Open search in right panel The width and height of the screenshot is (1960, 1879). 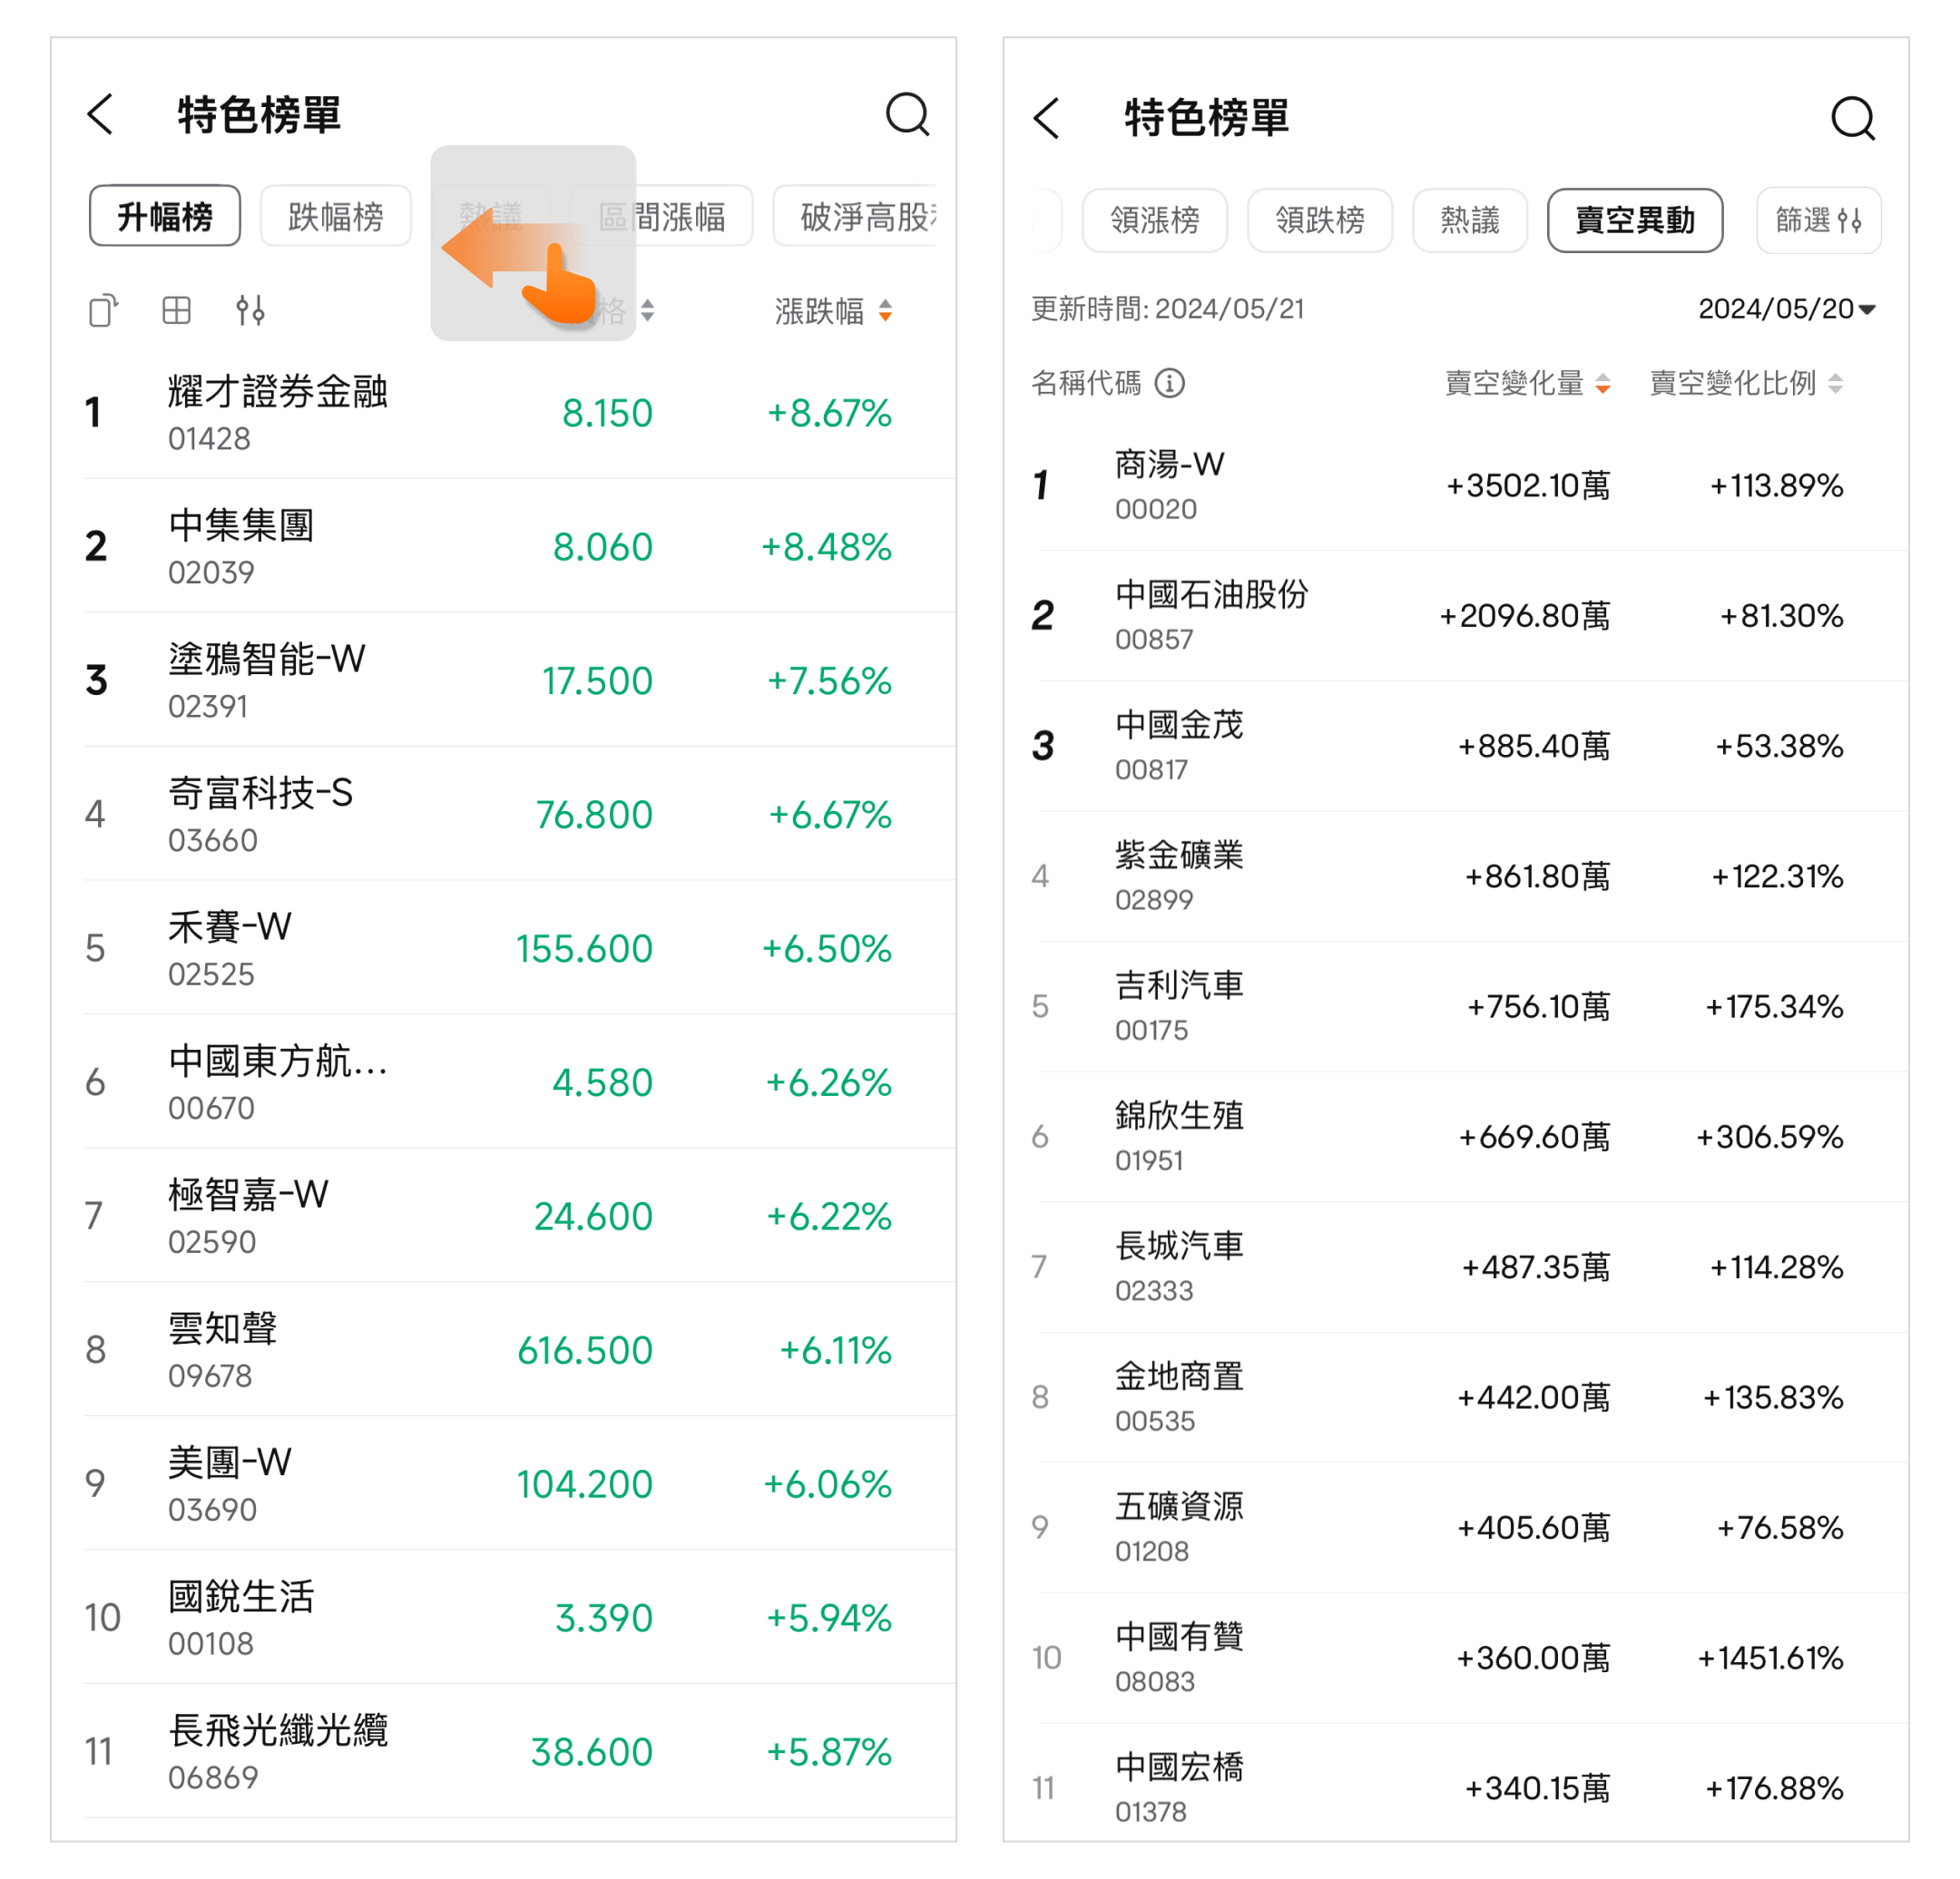[1852, 118]
